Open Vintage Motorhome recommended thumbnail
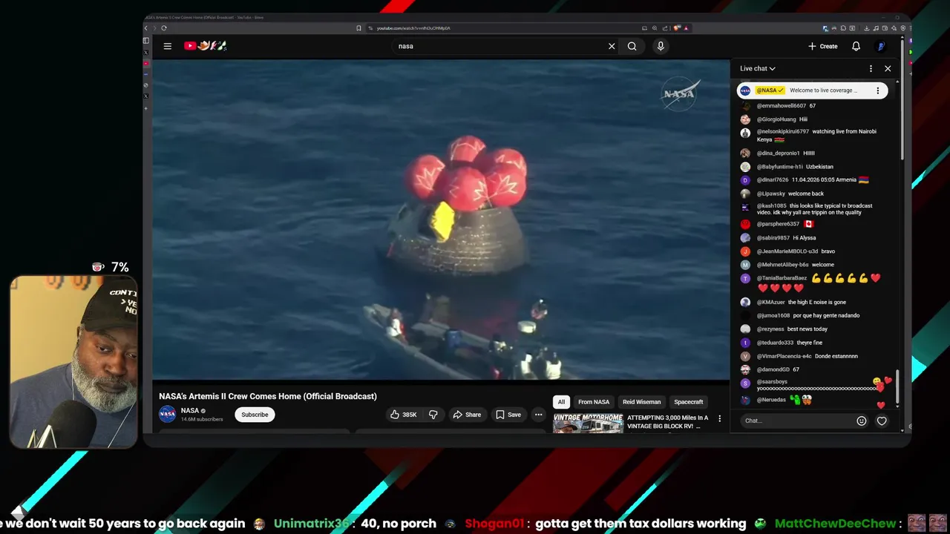The image size is (950, 534). [x=588, y=423]
